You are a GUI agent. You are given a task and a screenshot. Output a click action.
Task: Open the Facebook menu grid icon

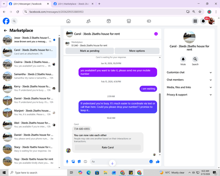195,21
